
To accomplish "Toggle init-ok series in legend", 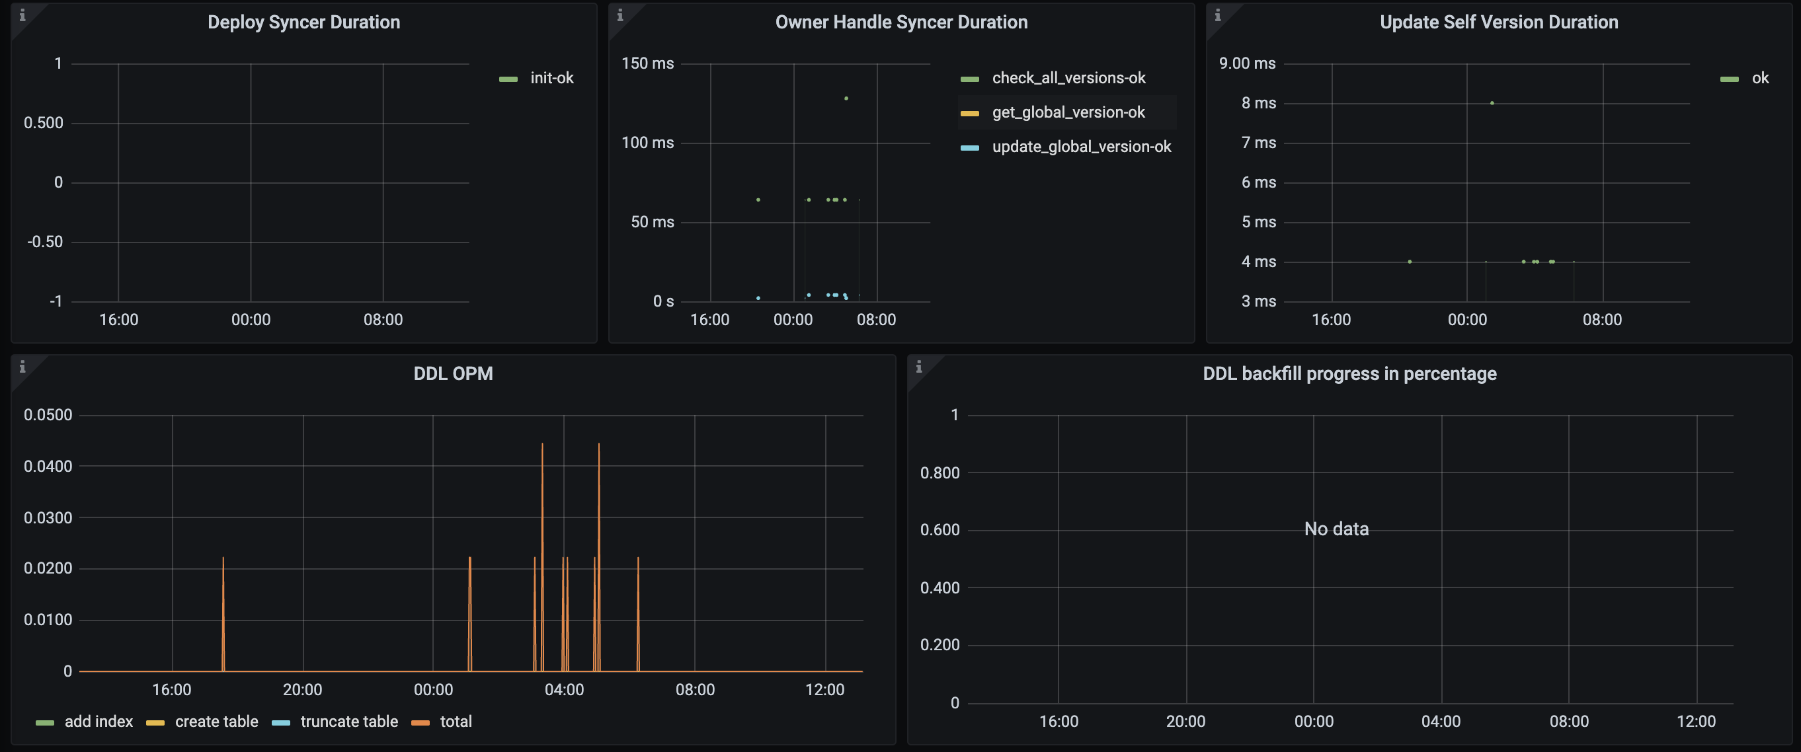I will point(551,78).
